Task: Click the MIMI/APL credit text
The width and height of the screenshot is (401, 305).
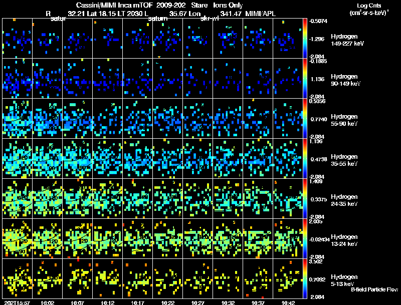Action: point(260,13)
